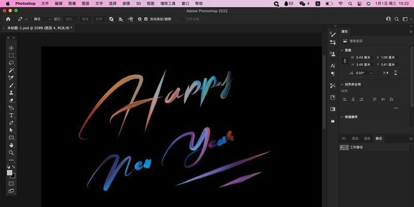This screenshot has height=207, width=414.
Task: Select the 工作路径 path row
Action: tap(374, 147)
